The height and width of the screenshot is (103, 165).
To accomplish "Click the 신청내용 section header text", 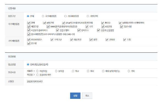I will (x=12, y=8).
